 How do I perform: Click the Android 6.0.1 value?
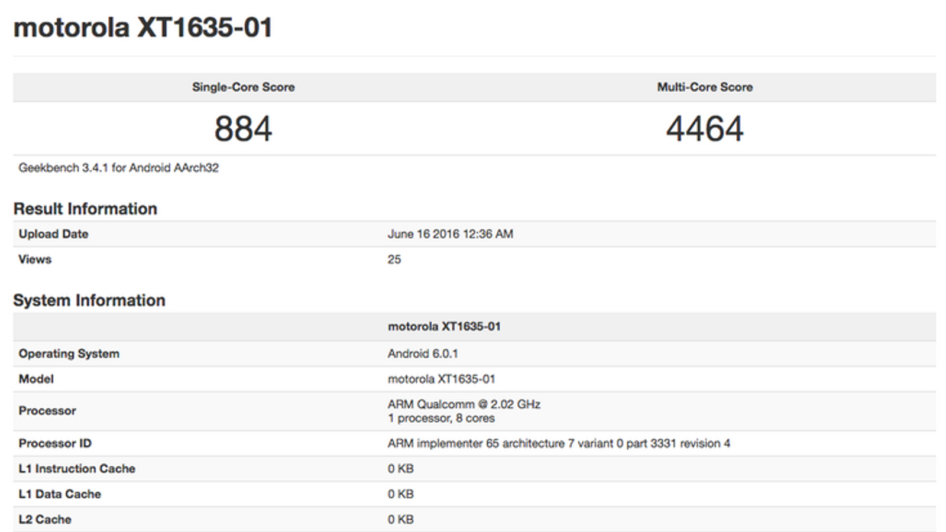click(423, 353)
